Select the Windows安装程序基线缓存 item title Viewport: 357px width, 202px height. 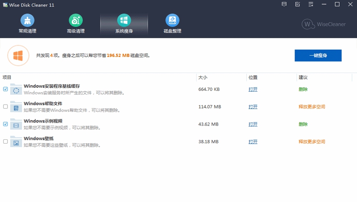pyautogui.click(x=52, y=86)
